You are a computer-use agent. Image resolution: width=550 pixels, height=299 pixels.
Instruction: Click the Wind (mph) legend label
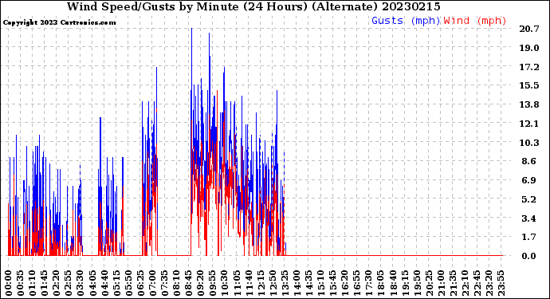pyautogui.click(x=475, y=21)
